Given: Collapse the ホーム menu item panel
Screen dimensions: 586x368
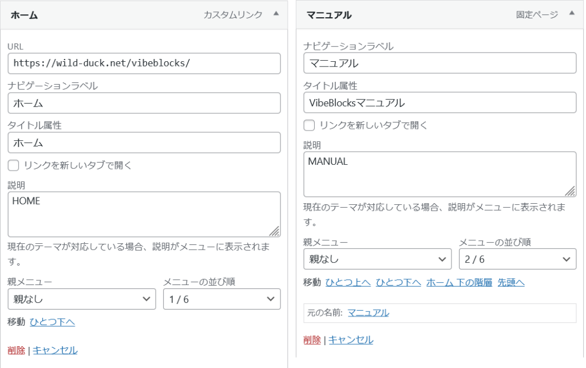Looking at the screenshot, I should (276, 14).
